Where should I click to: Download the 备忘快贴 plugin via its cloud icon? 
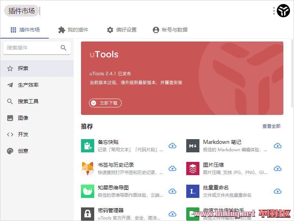[172, 146]
